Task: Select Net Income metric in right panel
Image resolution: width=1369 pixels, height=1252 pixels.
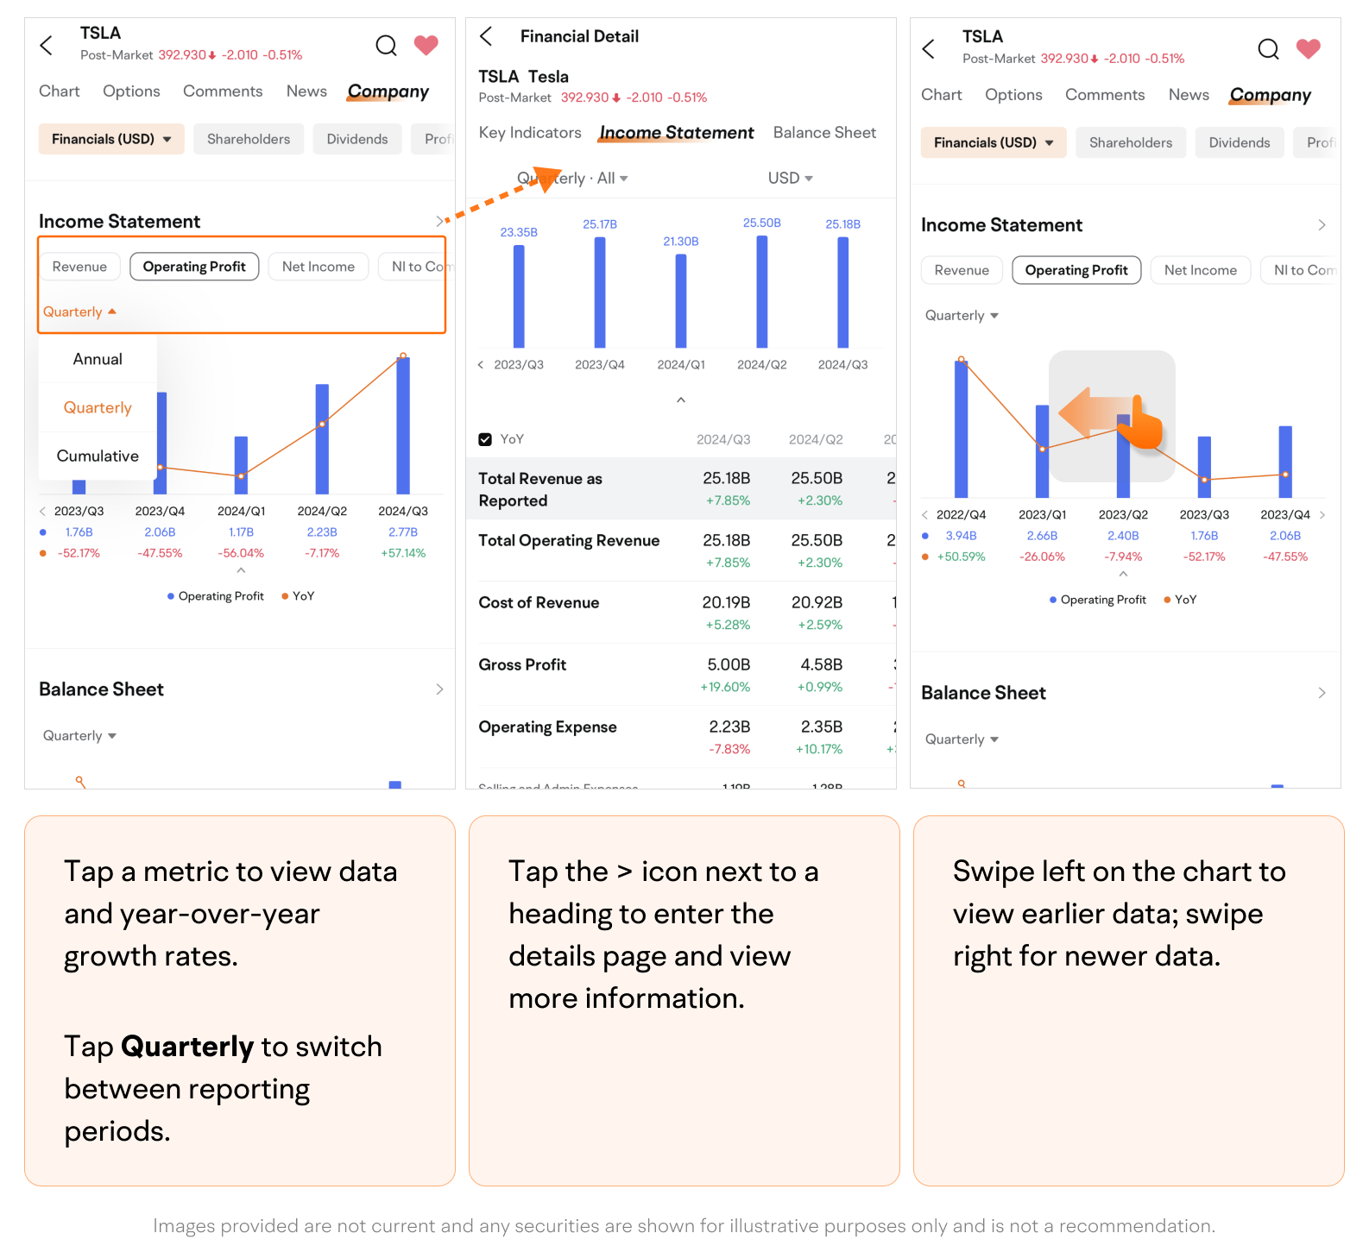Action: (x=1200, y=270)
